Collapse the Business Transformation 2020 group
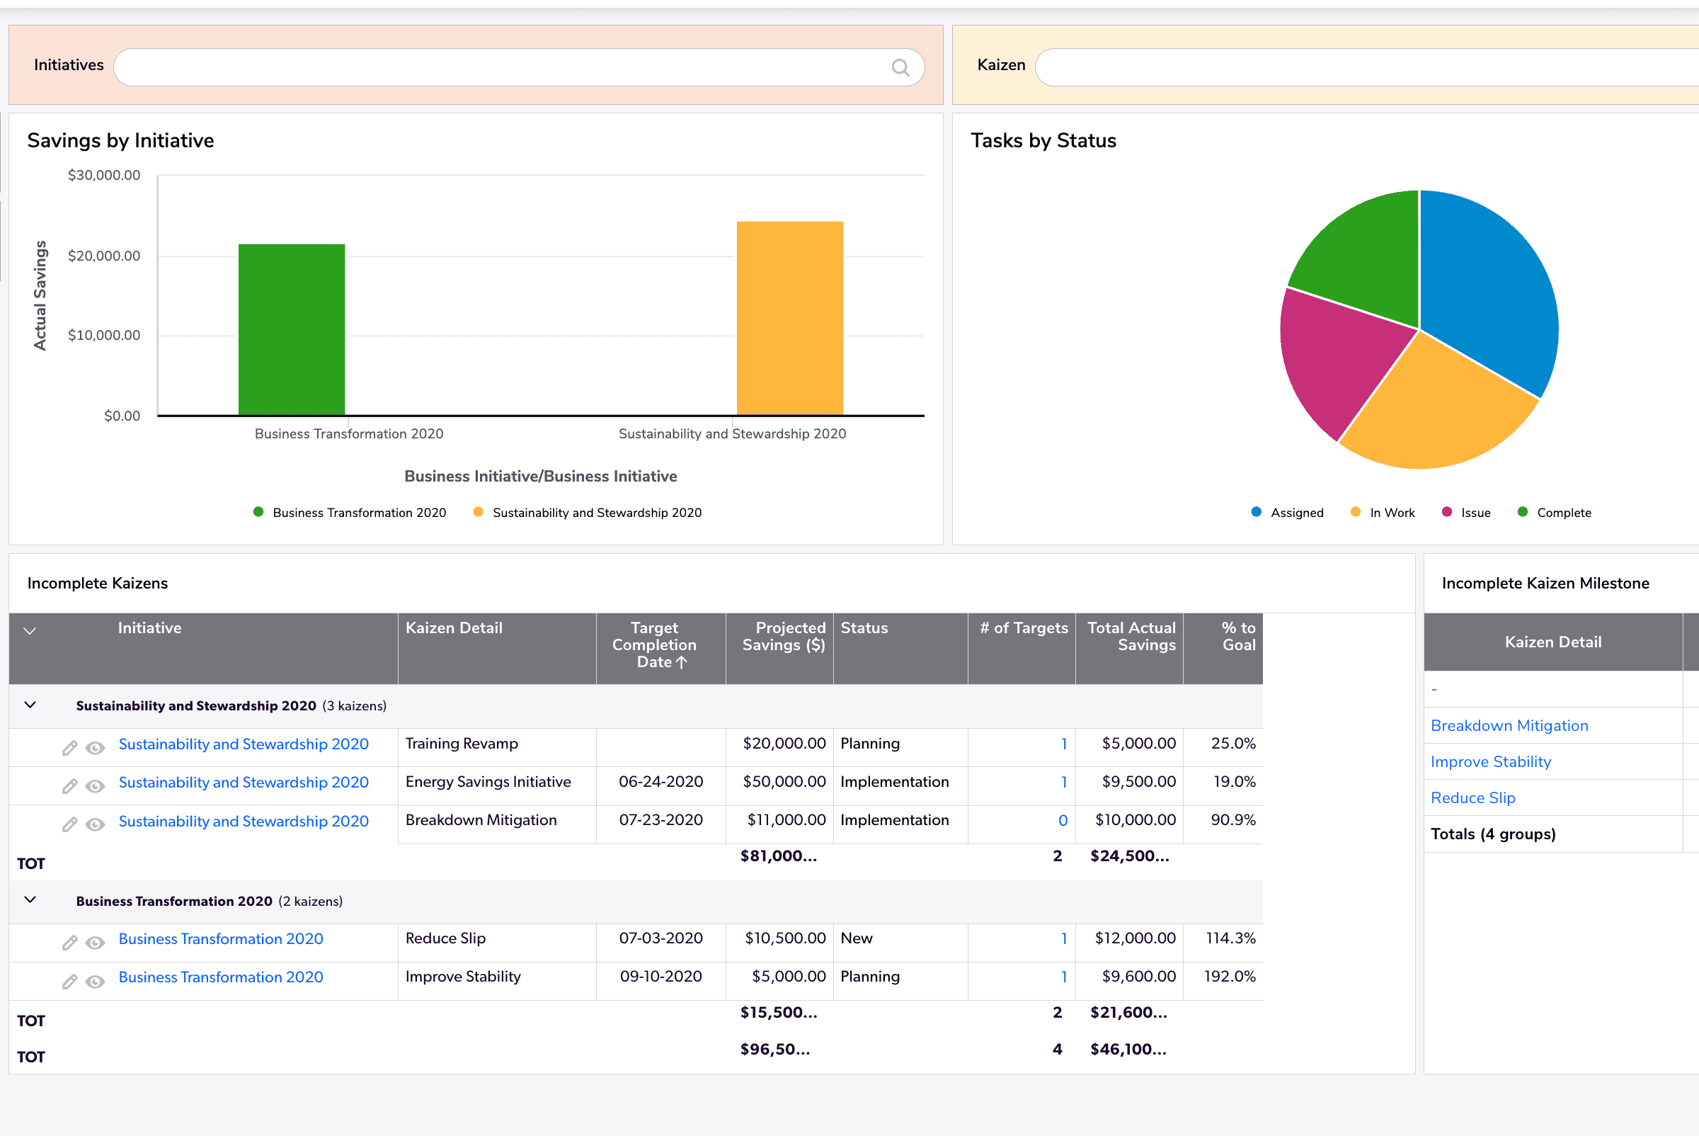 tap(30, 900)
